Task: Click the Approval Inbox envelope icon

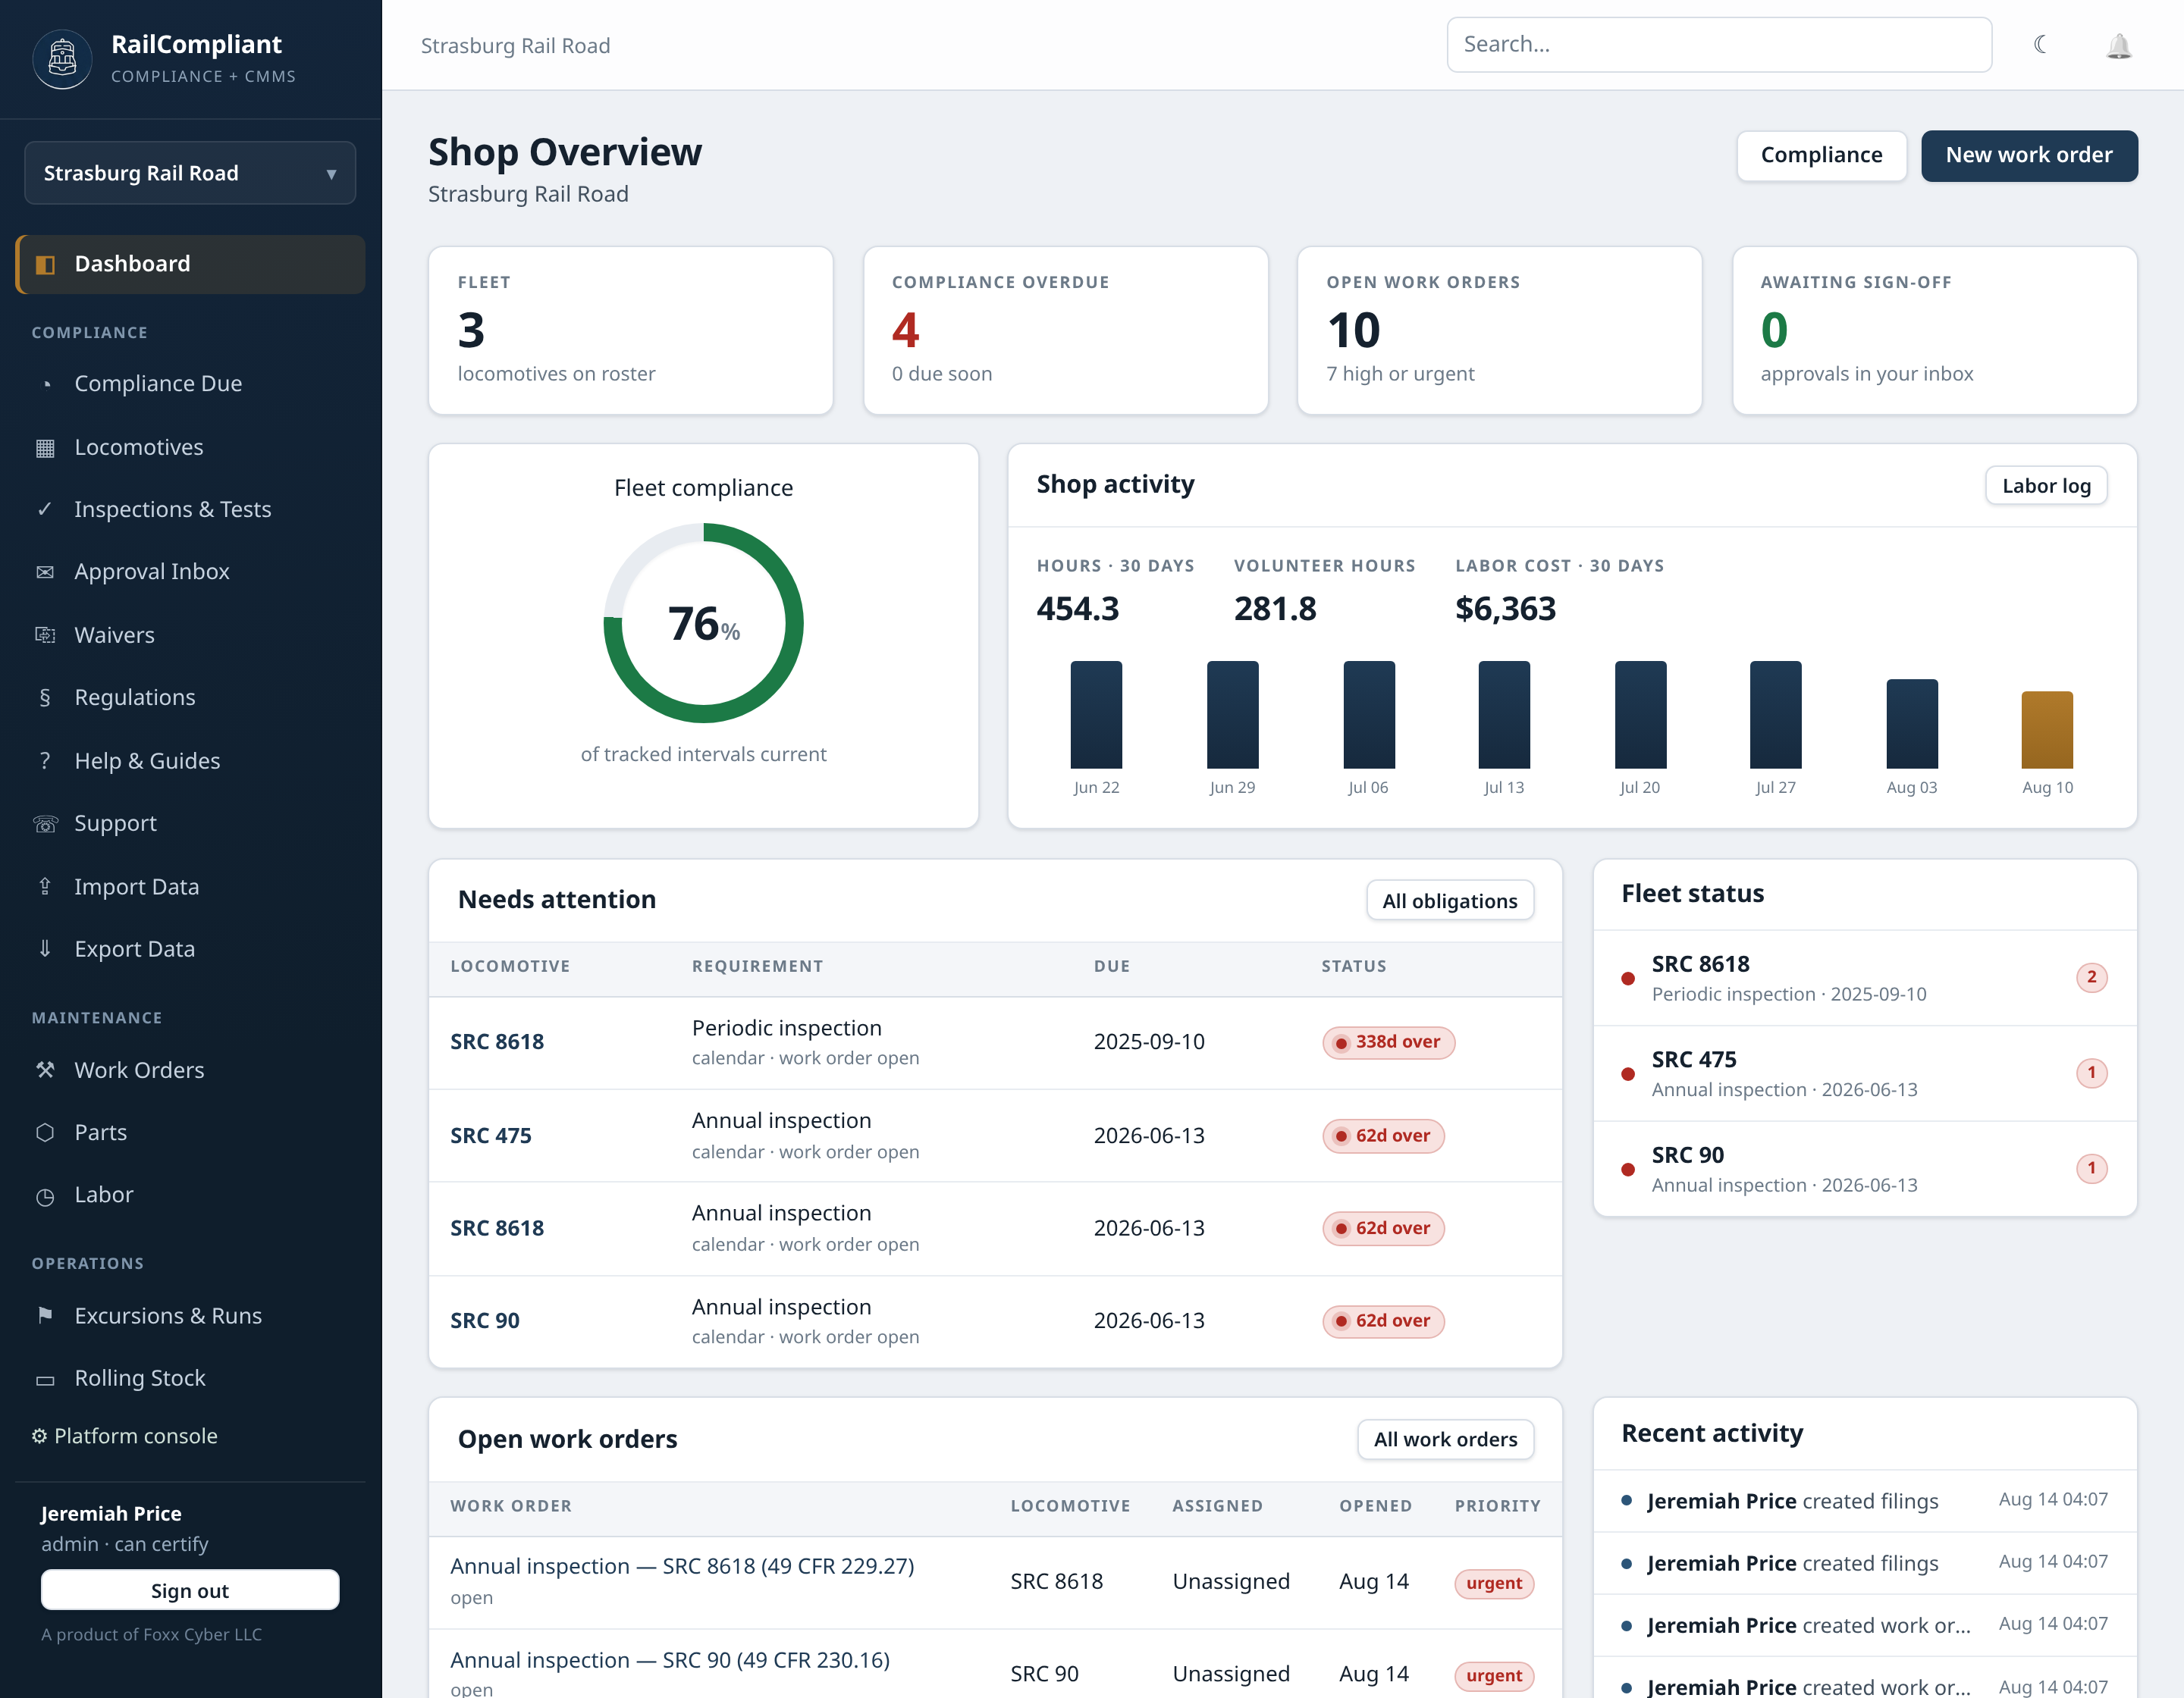Action: 45,572
